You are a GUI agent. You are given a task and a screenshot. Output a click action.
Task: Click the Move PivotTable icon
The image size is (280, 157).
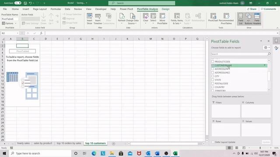(x=162, y=19)
